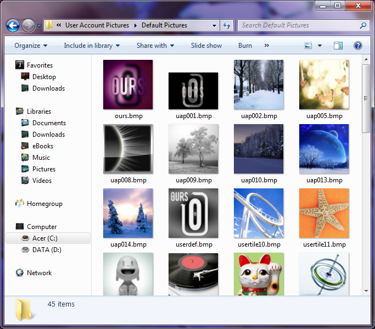The width and height of the screenshot is (375, 329).
Task: Click the Forward navigation arrow
Action: pos(28,25)
